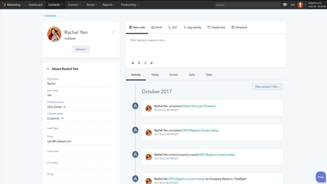Select the Call tab in the composer
327x184 pixels.
coord(173,27)
